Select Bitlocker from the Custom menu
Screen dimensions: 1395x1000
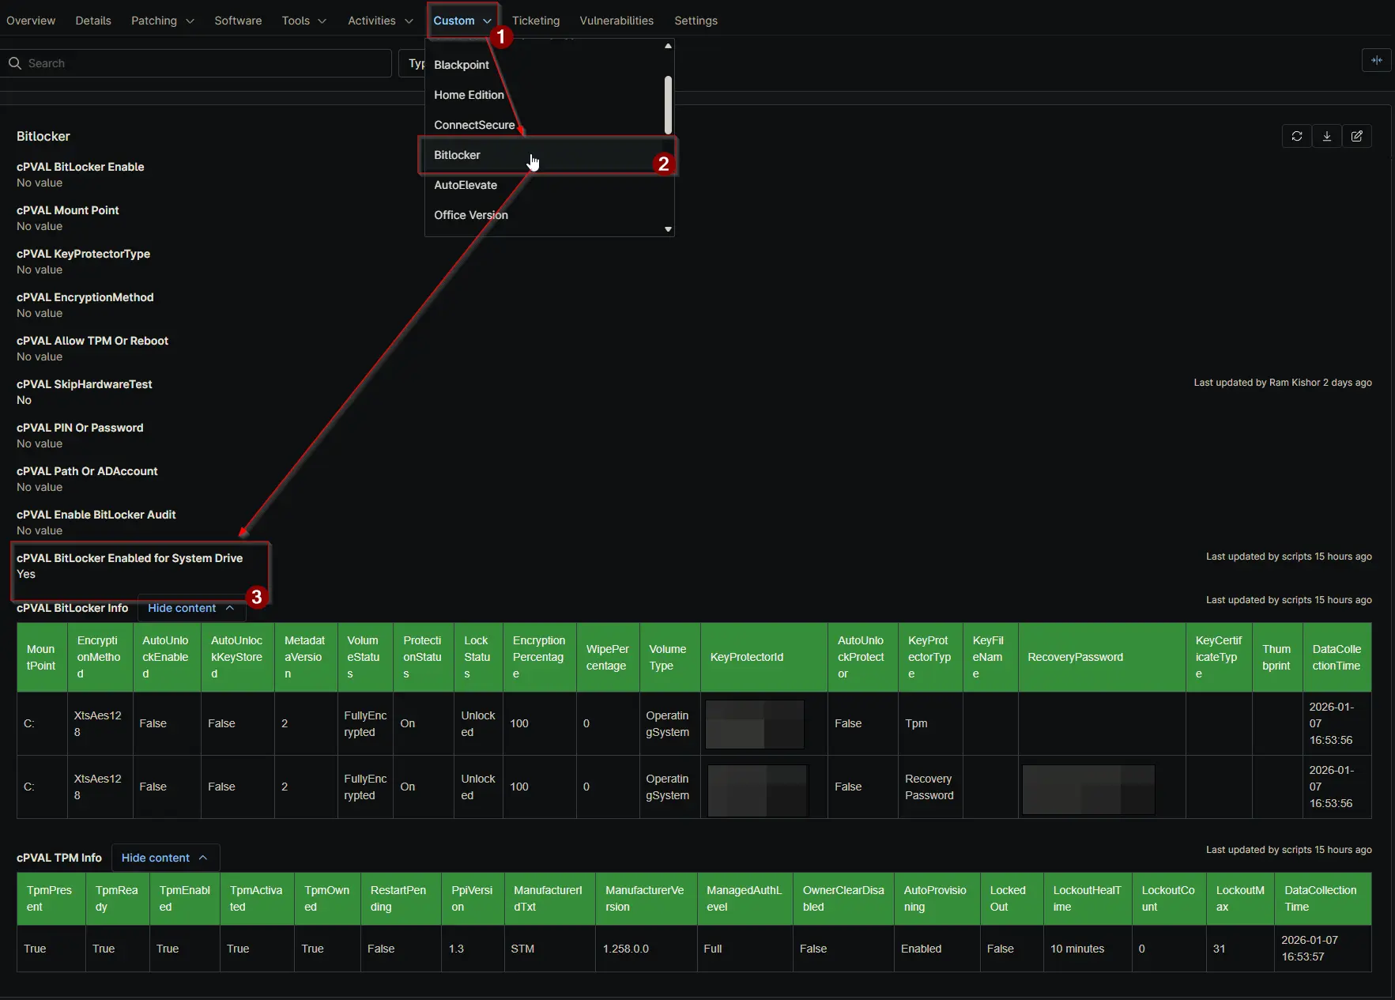457,155
